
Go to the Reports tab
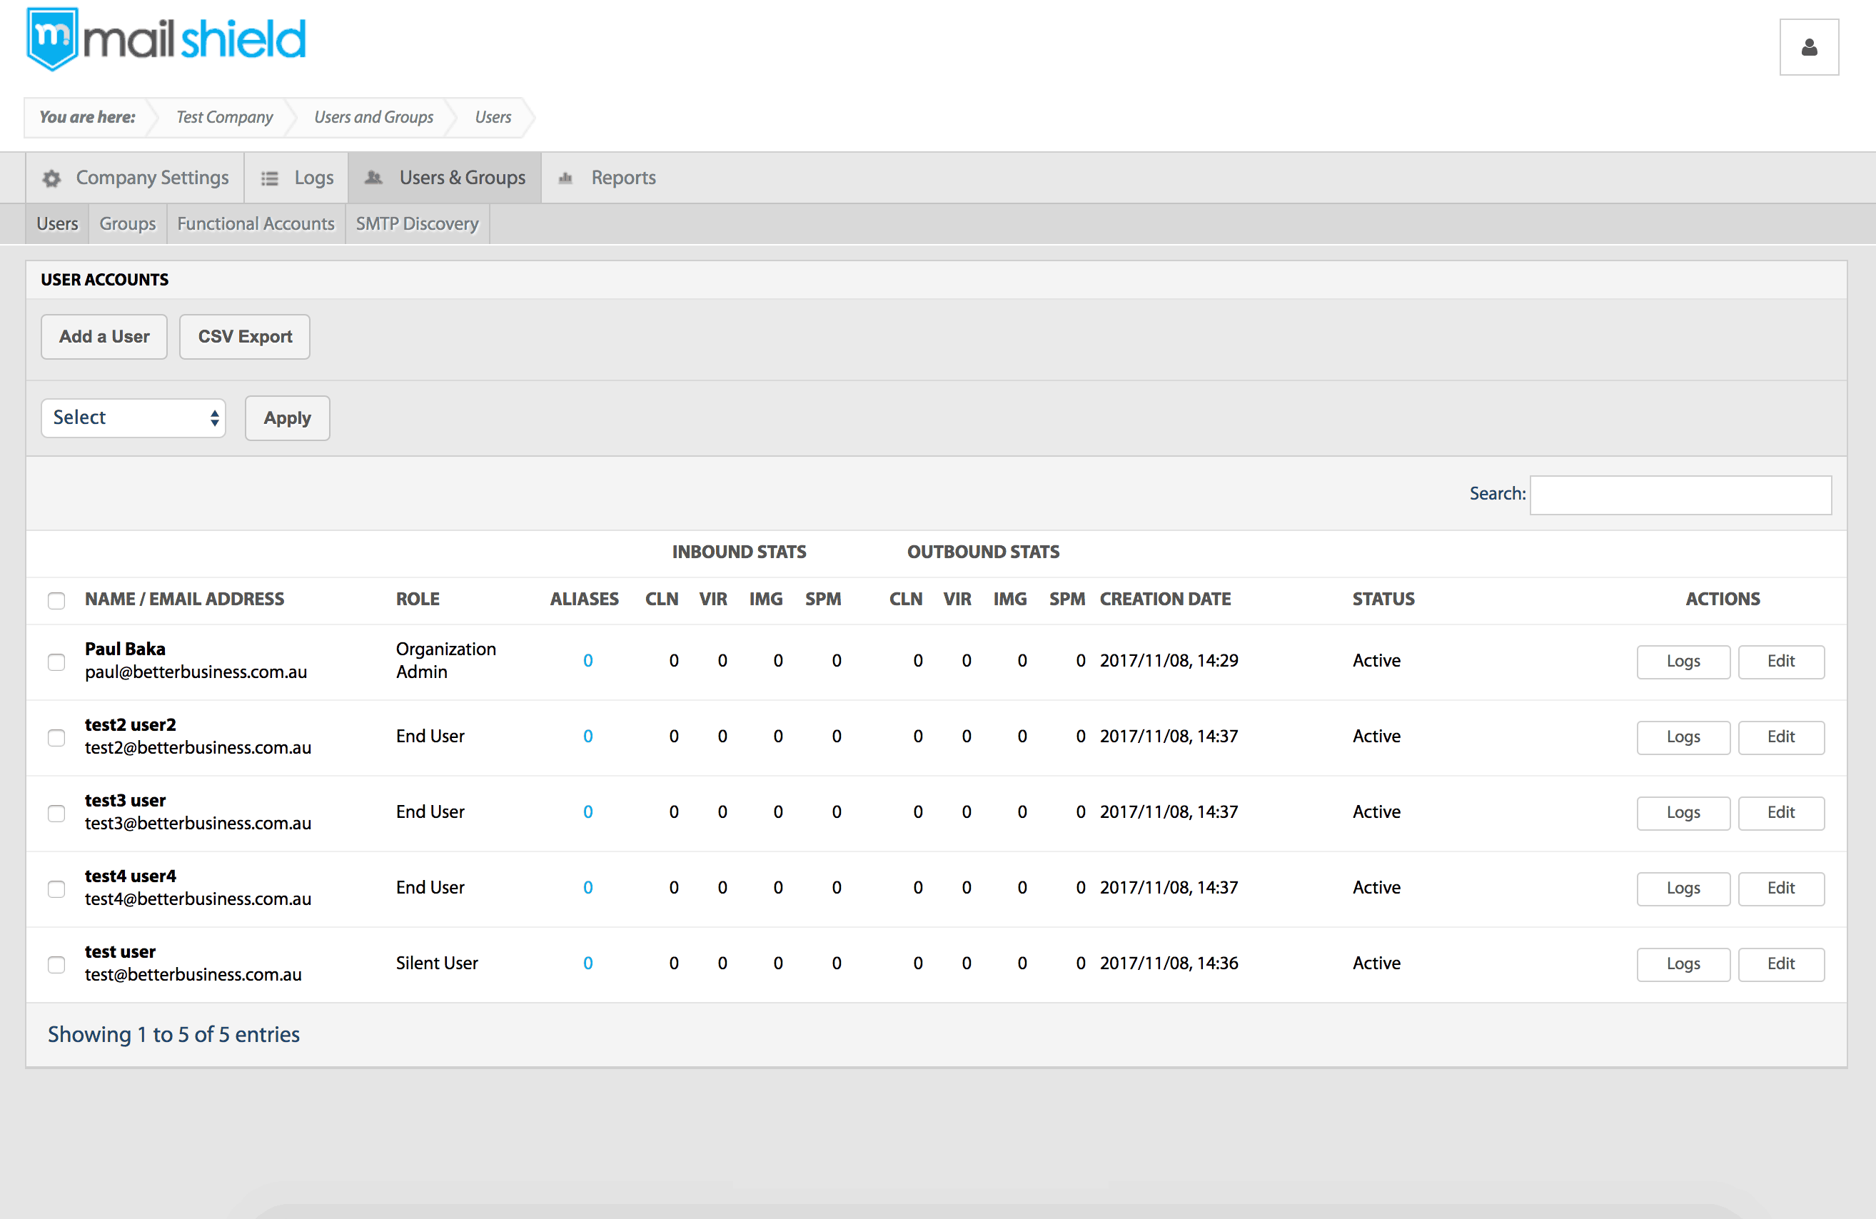coord(607,178)
